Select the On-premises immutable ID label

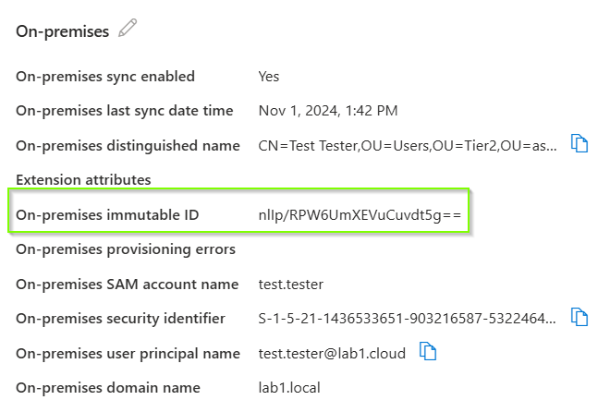pyautogui.click(x=107, y=215)
